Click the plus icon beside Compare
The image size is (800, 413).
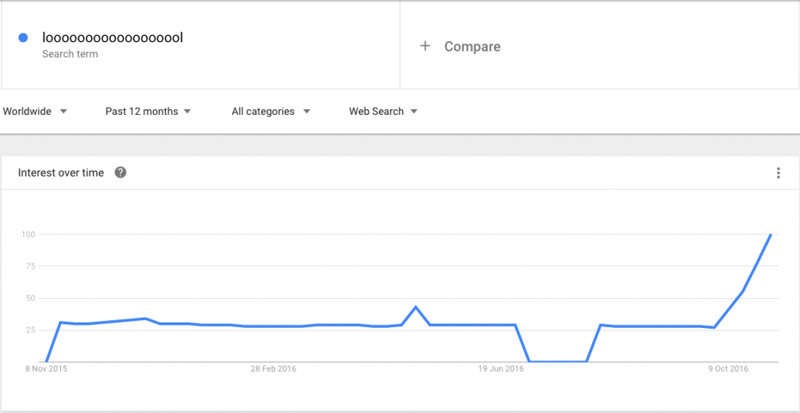click(x=425, y=46)
